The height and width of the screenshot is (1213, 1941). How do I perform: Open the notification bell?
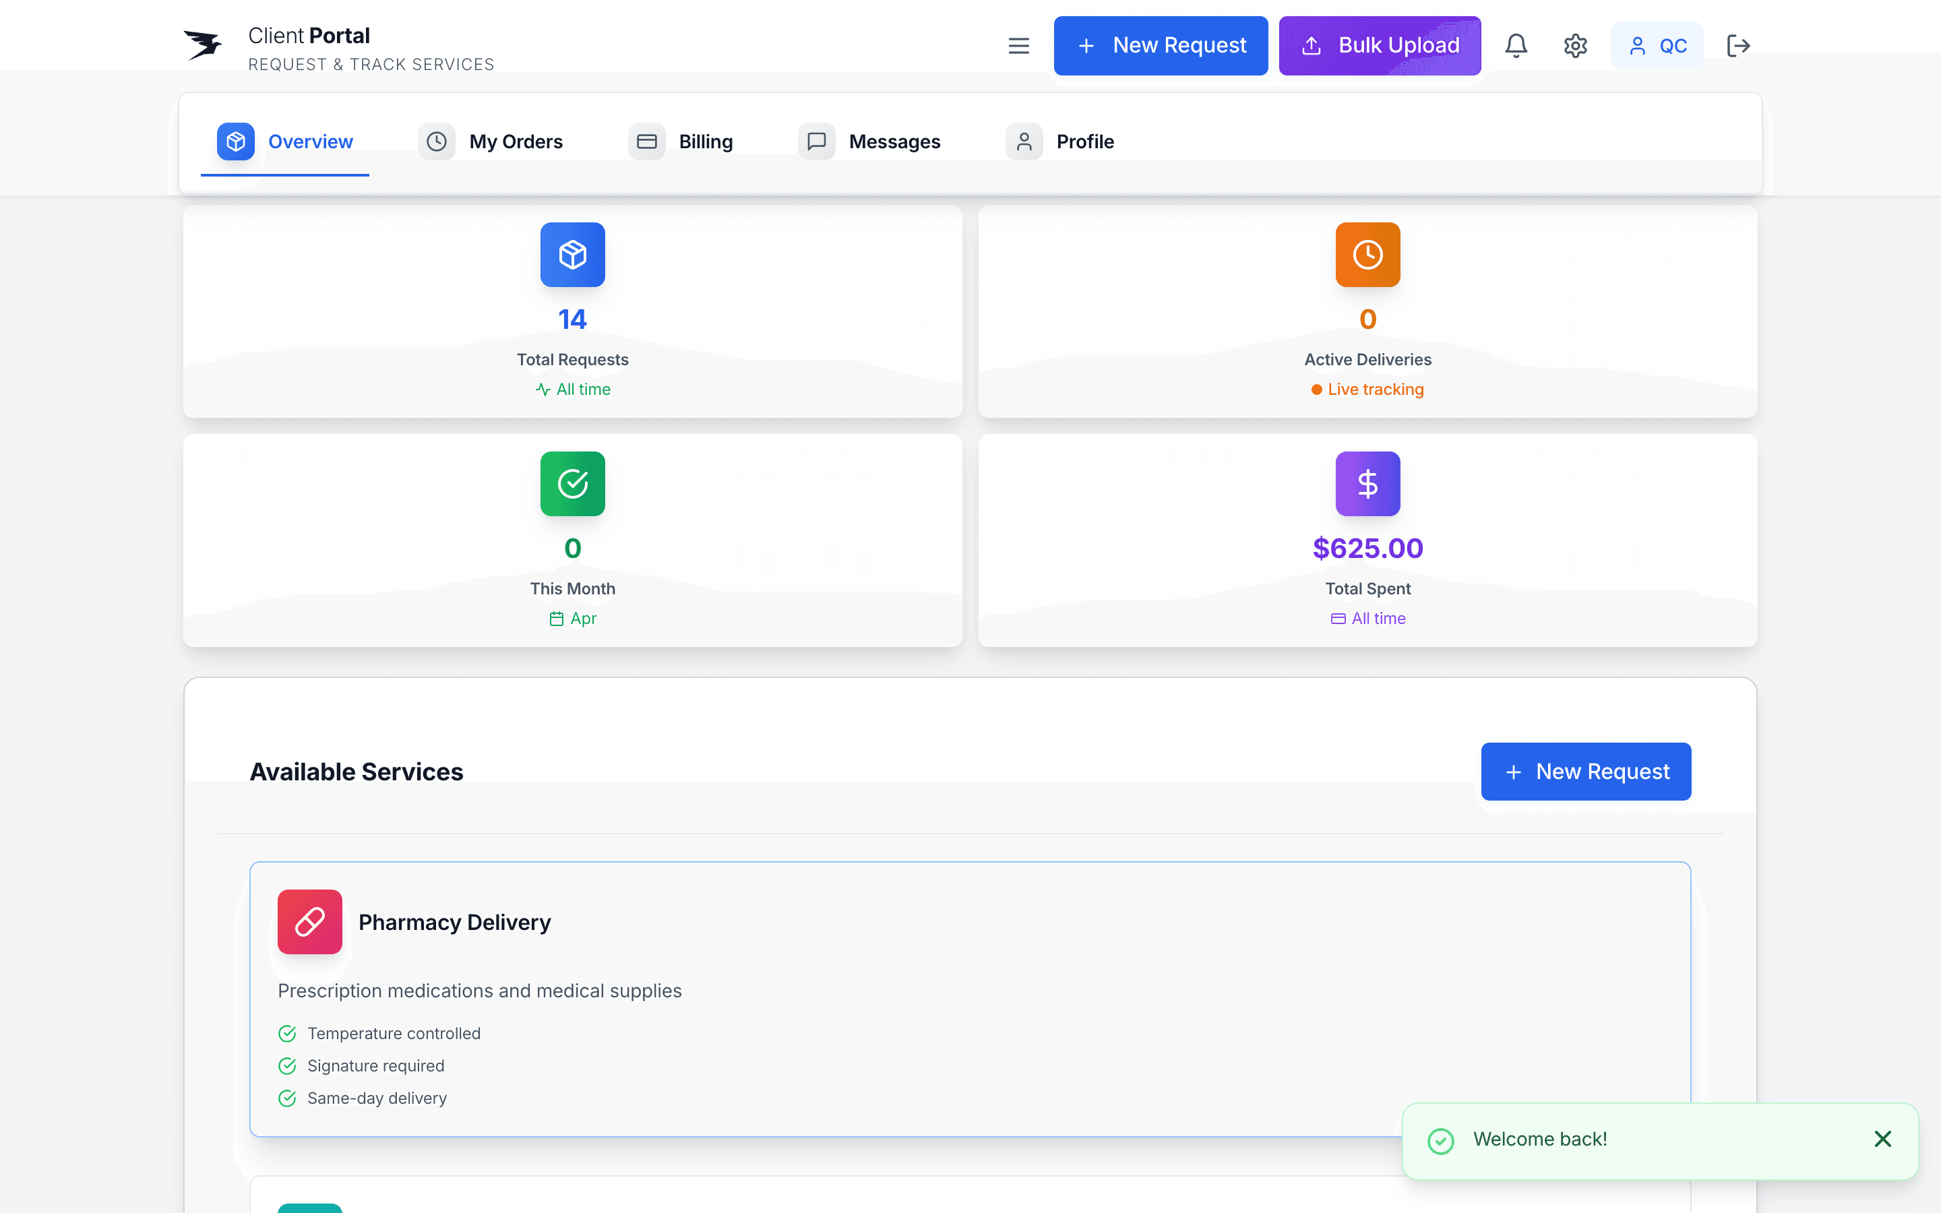pos(1516,46)
